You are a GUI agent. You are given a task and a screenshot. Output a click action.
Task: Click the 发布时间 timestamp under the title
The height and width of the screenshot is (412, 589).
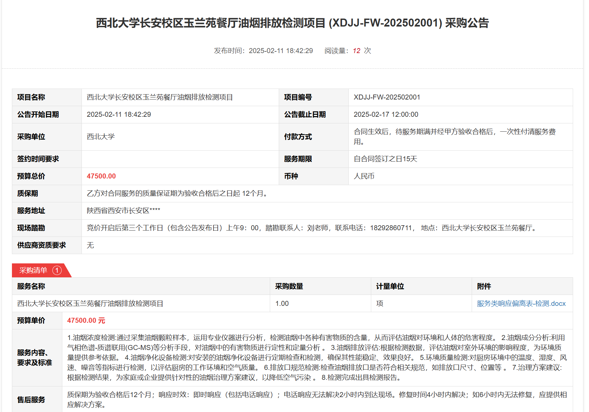click(x=263, y=51)
